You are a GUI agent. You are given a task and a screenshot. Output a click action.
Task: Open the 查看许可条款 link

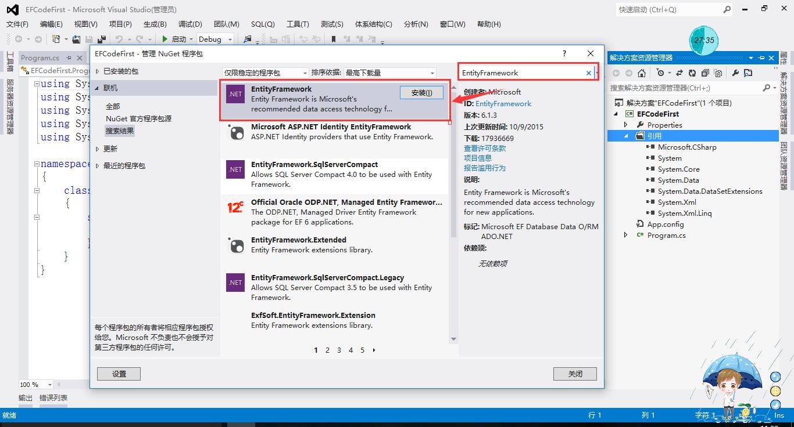point(485,148)
